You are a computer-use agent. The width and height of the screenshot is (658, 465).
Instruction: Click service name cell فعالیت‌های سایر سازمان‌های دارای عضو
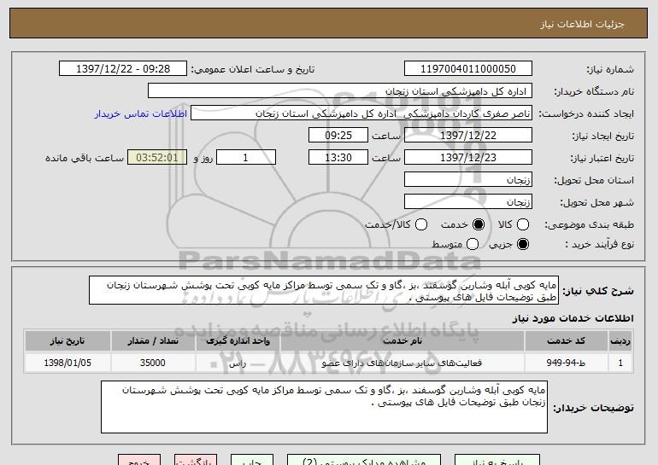402,363
